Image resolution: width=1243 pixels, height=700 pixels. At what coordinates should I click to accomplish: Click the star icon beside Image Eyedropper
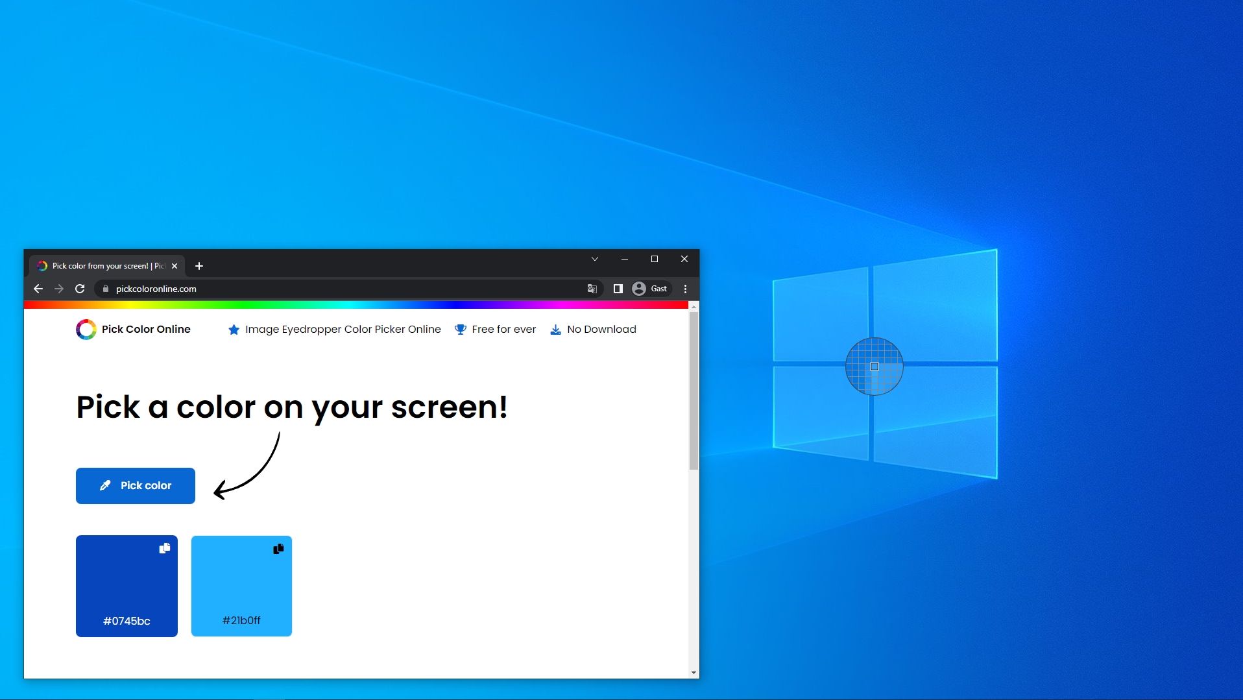pyautogui.click(x=233, y=330)
